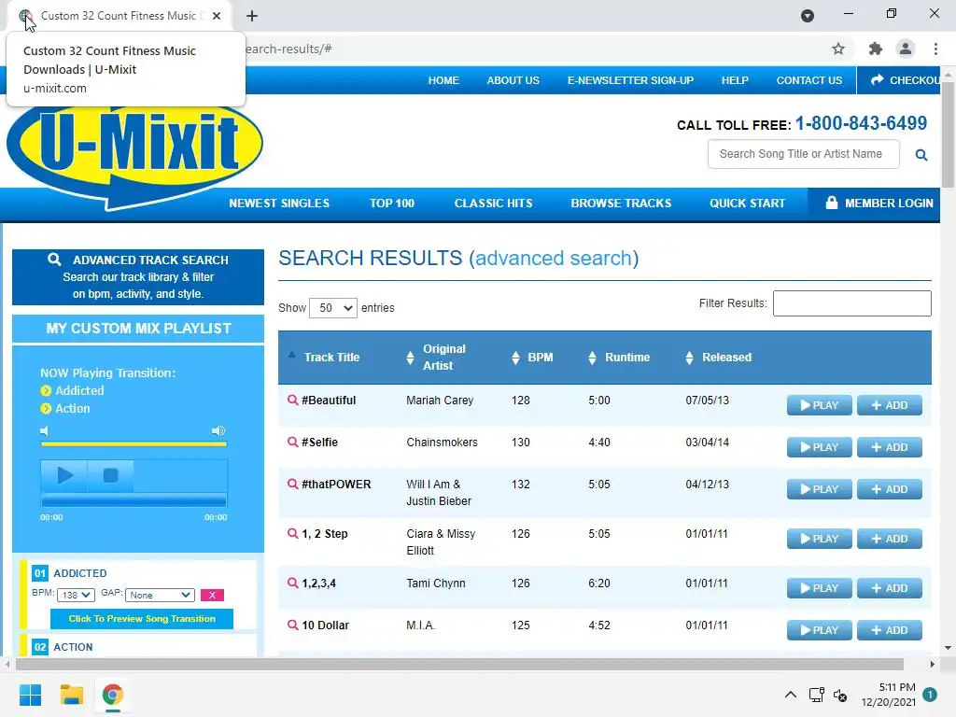Open BROWSE TRACKS tab
The height and width of the screenshot is (717, 956).
point(621,204)
